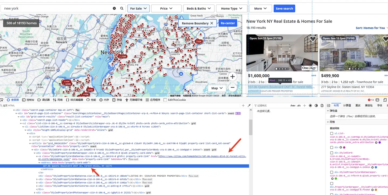This screenshot has width=388, height=195.
Task: Switch to the 调试器 tab
Action: point(43,100)
